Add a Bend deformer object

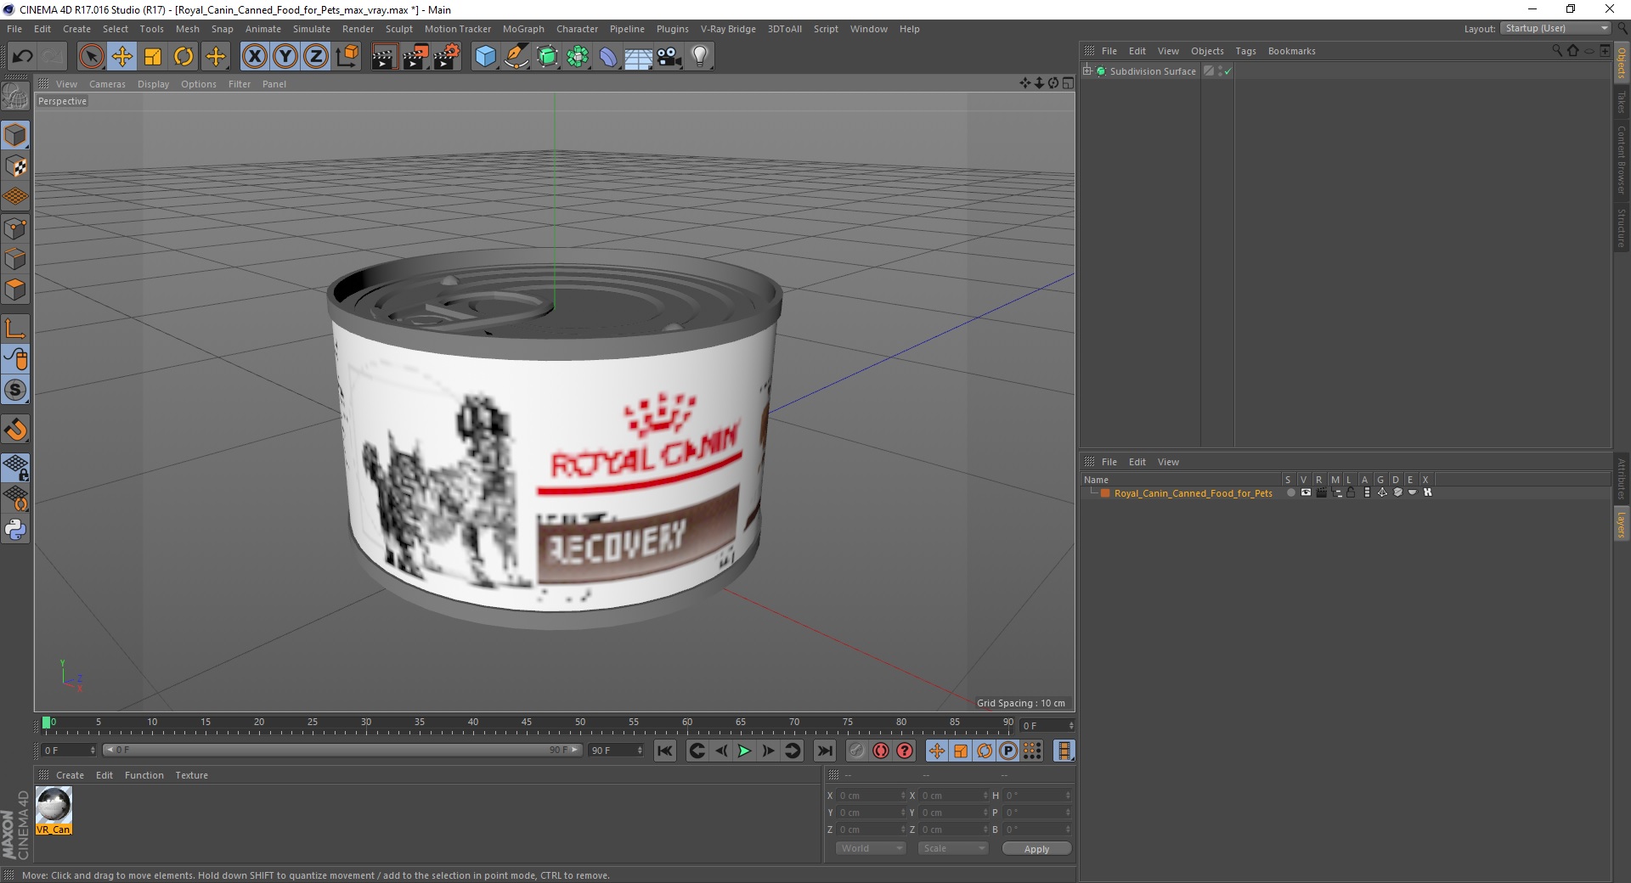tap(608, 57)
